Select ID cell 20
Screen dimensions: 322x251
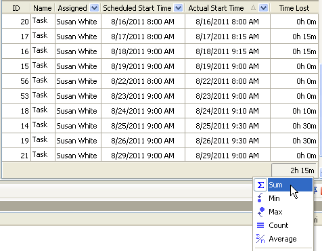coord(16,22)
